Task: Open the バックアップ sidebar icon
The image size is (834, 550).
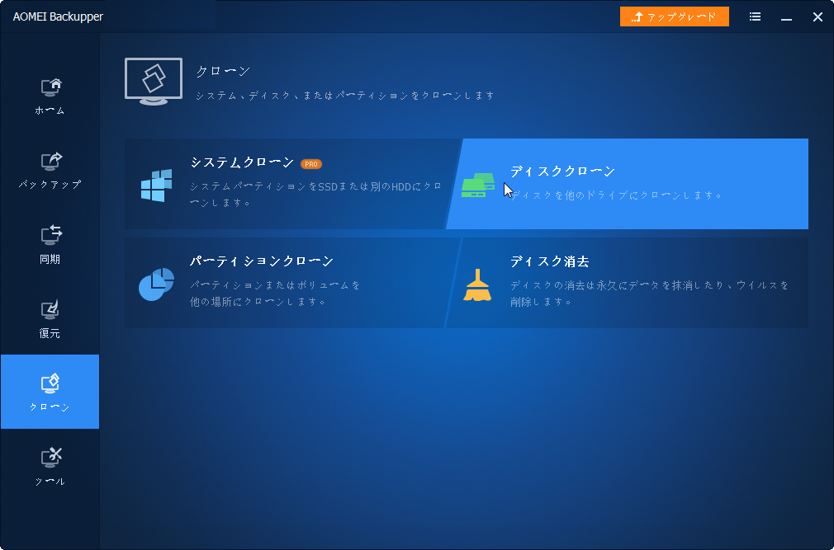Action: pyautogui.click(x=51, y=162)
